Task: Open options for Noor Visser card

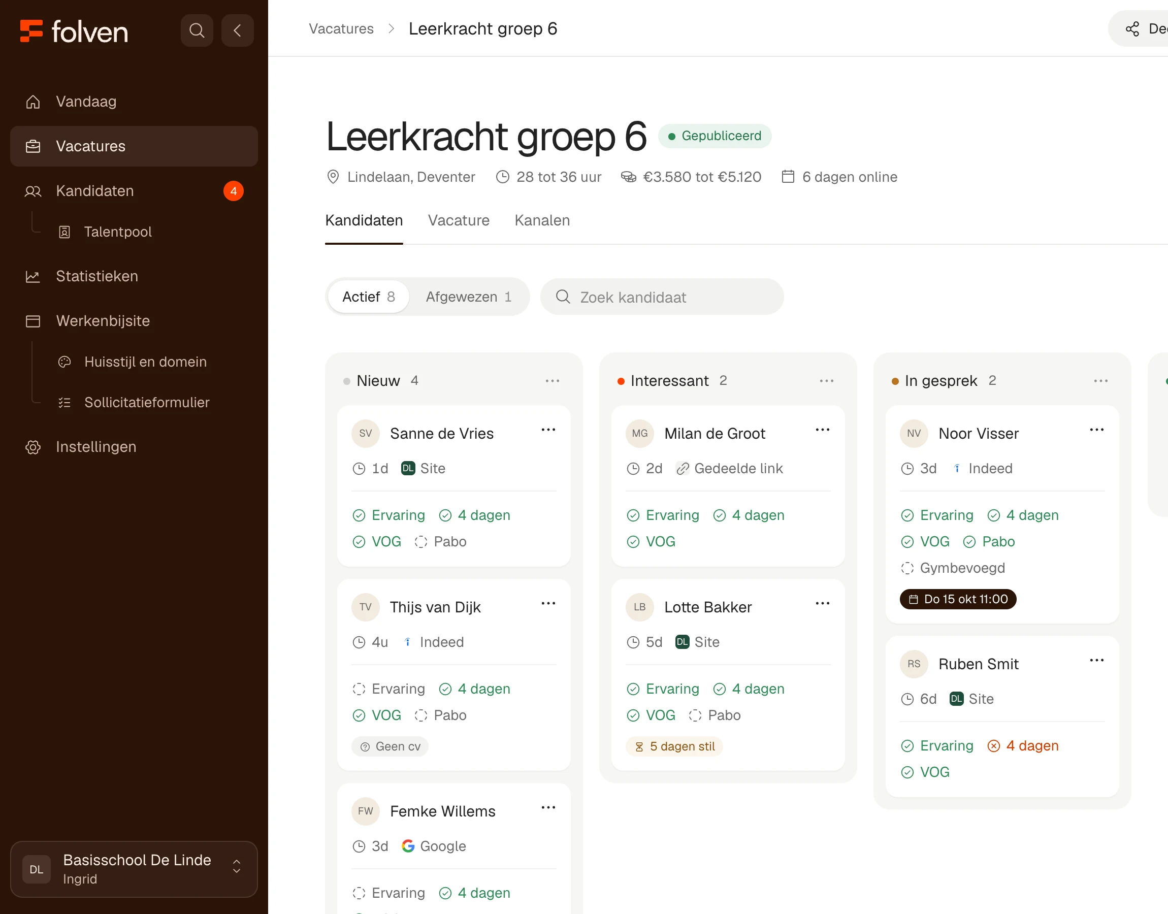Action: coord(1097,430)
